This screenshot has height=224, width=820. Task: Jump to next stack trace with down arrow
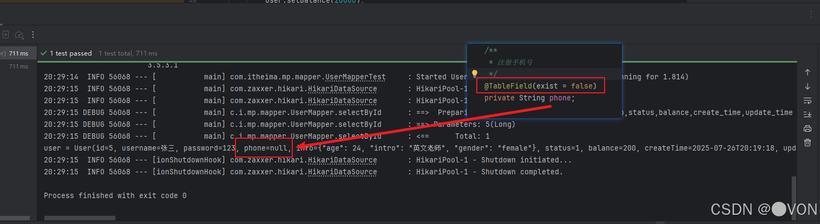tap(808, 86)
